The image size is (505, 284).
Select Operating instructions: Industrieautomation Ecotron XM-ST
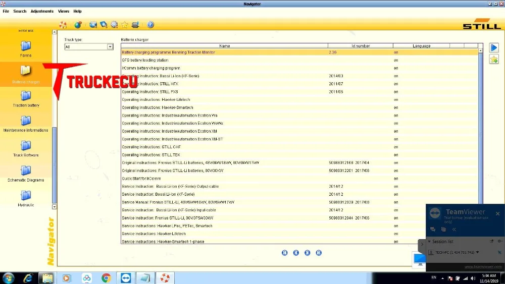(299, 139)
